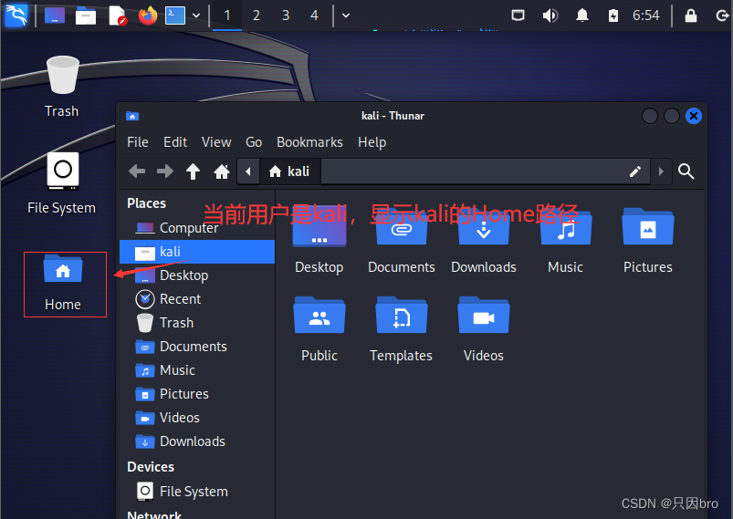Click the kali path bar button

click(x=290, y=171)
